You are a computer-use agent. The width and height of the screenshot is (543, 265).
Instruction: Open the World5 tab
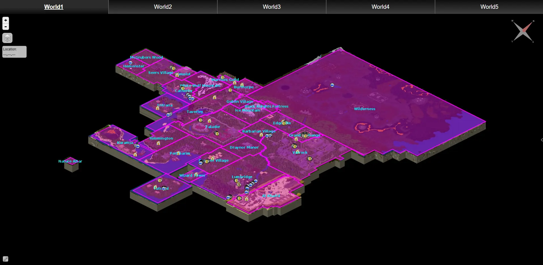489,7
